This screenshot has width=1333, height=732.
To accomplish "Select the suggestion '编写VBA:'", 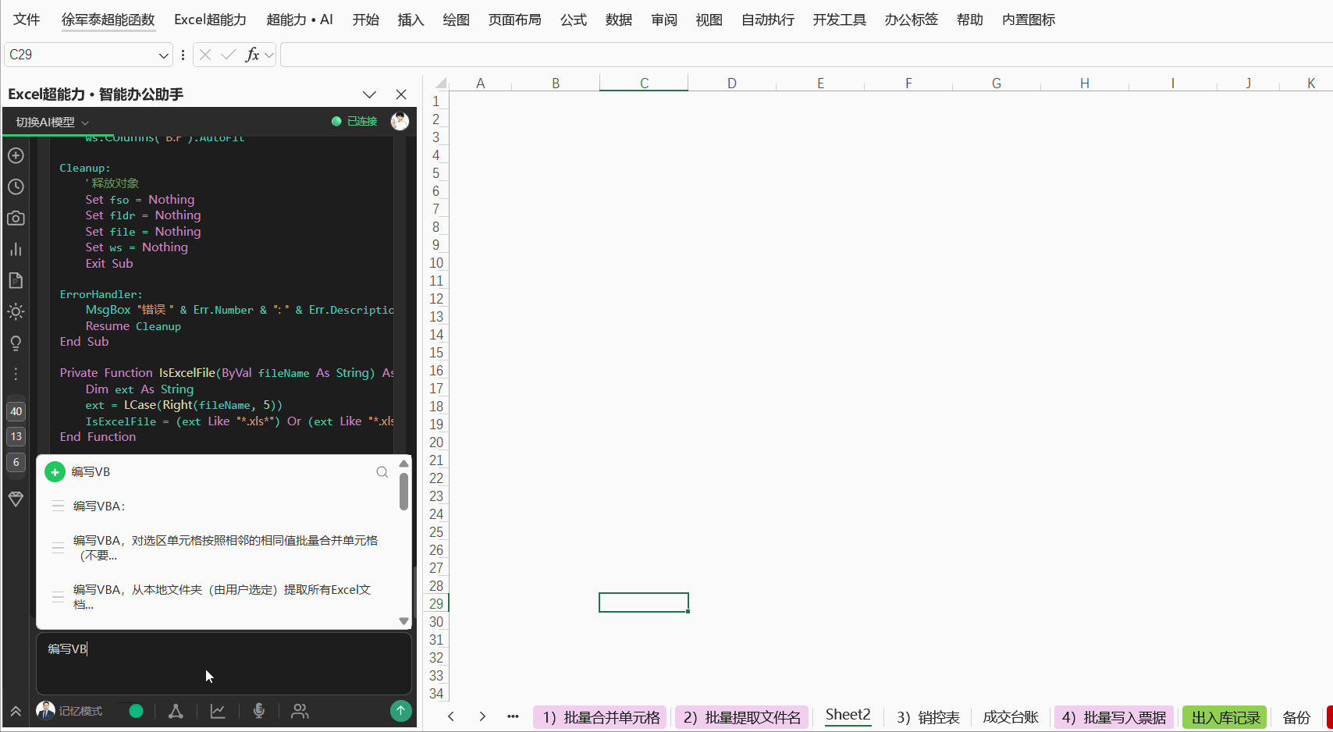I will coord(99,506).
